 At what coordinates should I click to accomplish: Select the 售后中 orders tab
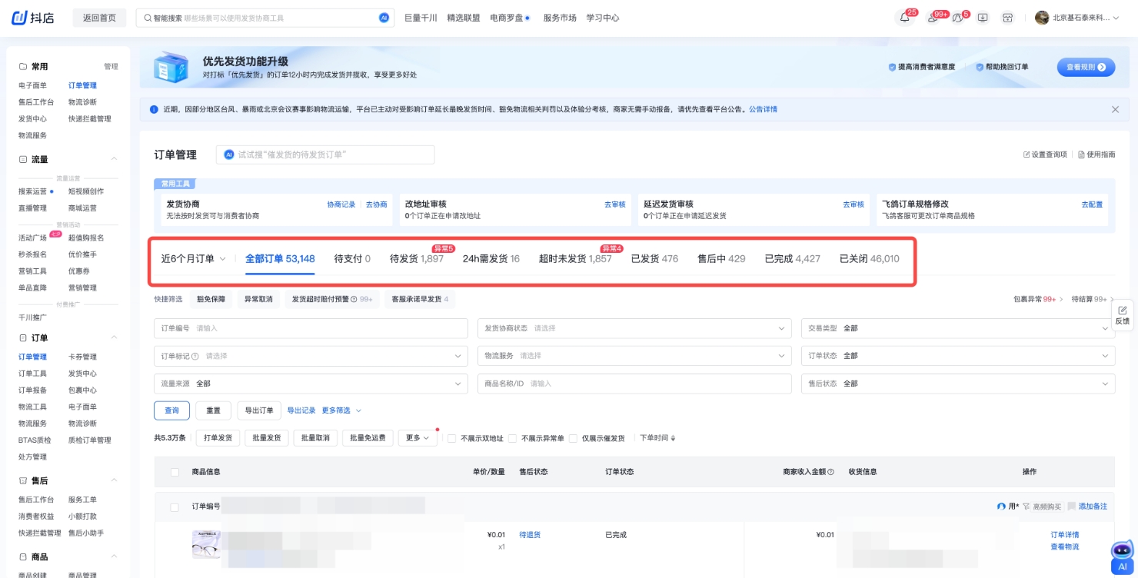pos(720,259)
